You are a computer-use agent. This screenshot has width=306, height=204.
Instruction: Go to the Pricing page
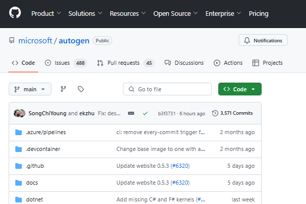click(259, 13)
